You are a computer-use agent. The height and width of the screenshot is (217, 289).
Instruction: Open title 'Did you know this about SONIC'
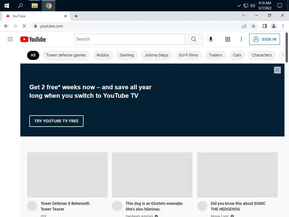[x=238, y=206]
